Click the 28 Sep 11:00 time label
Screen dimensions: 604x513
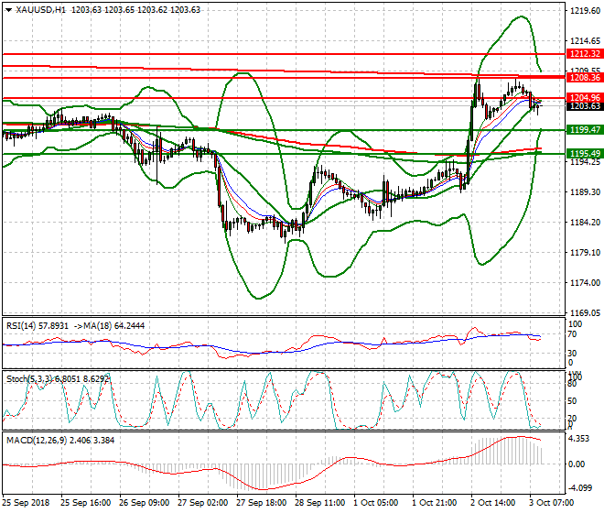(319, 503)
